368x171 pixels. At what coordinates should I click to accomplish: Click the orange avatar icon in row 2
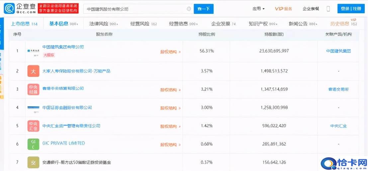click(x=33, y=71)
